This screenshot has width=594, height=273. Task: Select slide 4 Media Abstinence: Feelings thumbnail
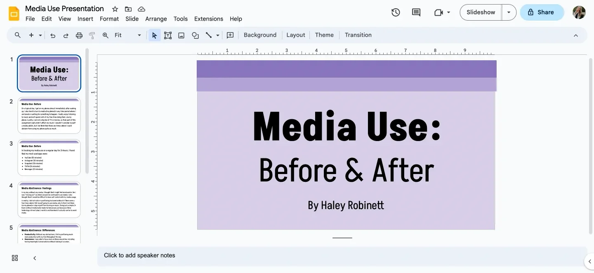[49, 200]
